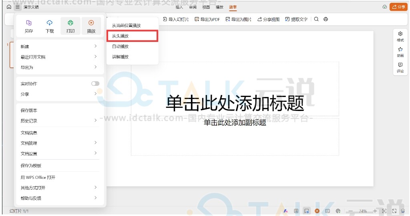
Task: Open the 评论 comments panel
Action: tap(400, 67)
